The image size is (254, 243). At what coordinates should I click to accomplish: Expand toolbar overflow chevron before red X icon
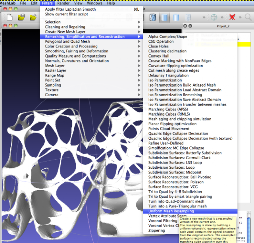pos(222,17)
